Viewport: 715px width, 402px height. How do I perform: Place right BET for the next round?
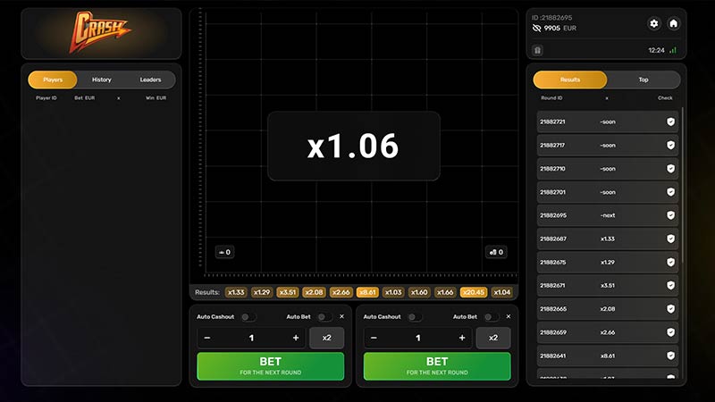[437, 366]
